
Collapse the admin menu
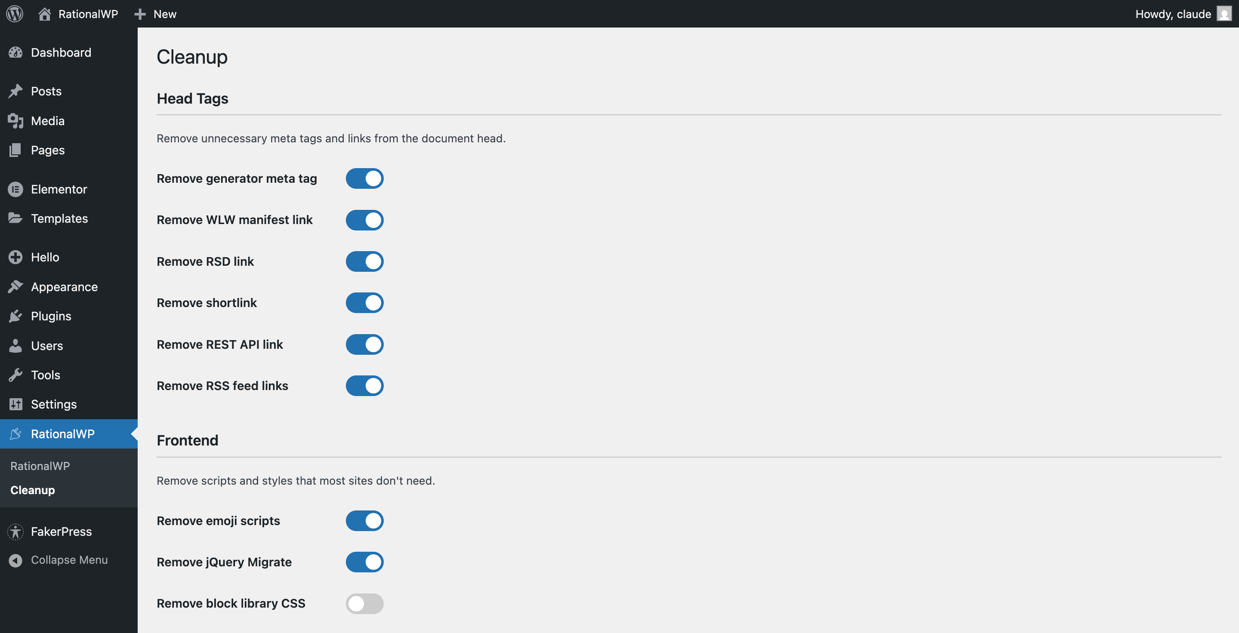click(68, 560)
